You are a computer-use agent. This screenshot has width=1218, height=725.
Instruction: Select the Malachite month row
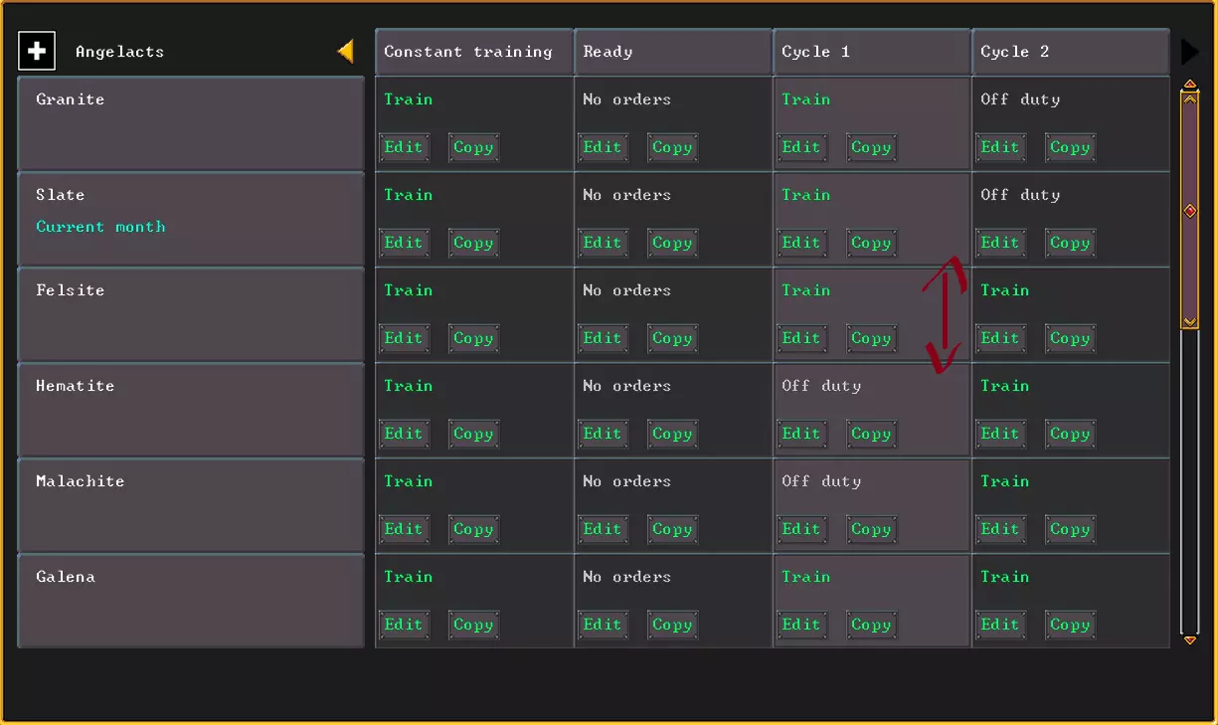click(191, 505)
